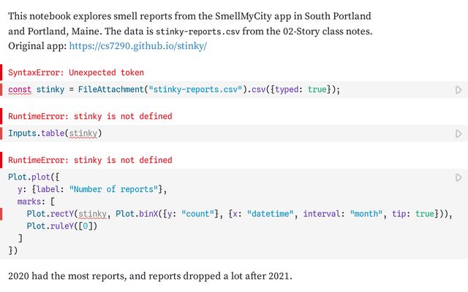This screenshot has width=468, height=292.
Task: Select the RuntimeError above Plot.plot cell
Action: [90, 160]
